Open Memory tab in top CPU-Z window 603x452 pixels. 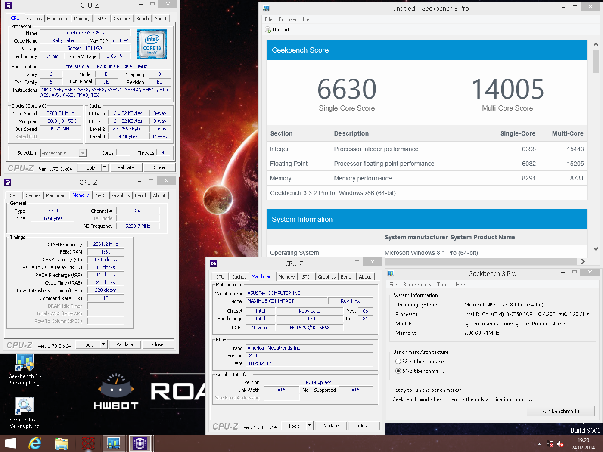pyautogui.click(x=82, y=19)
